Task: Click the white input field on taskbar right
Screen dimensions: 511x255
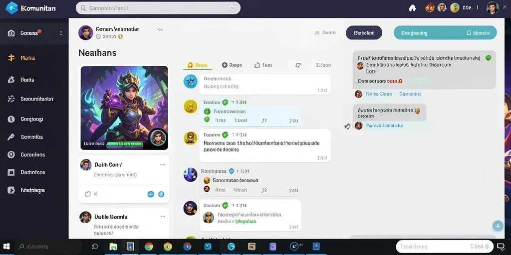Action: coord(445,247)
